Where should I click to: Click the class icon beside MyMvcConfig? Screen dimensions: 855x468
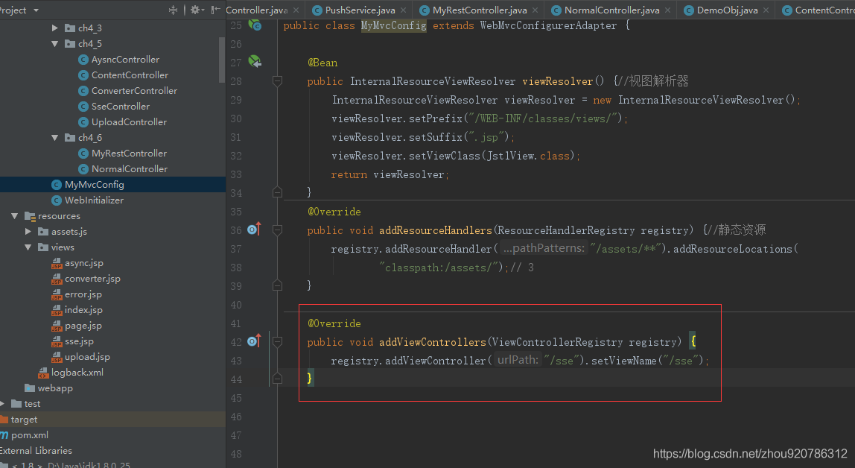(x=56, y=184)
